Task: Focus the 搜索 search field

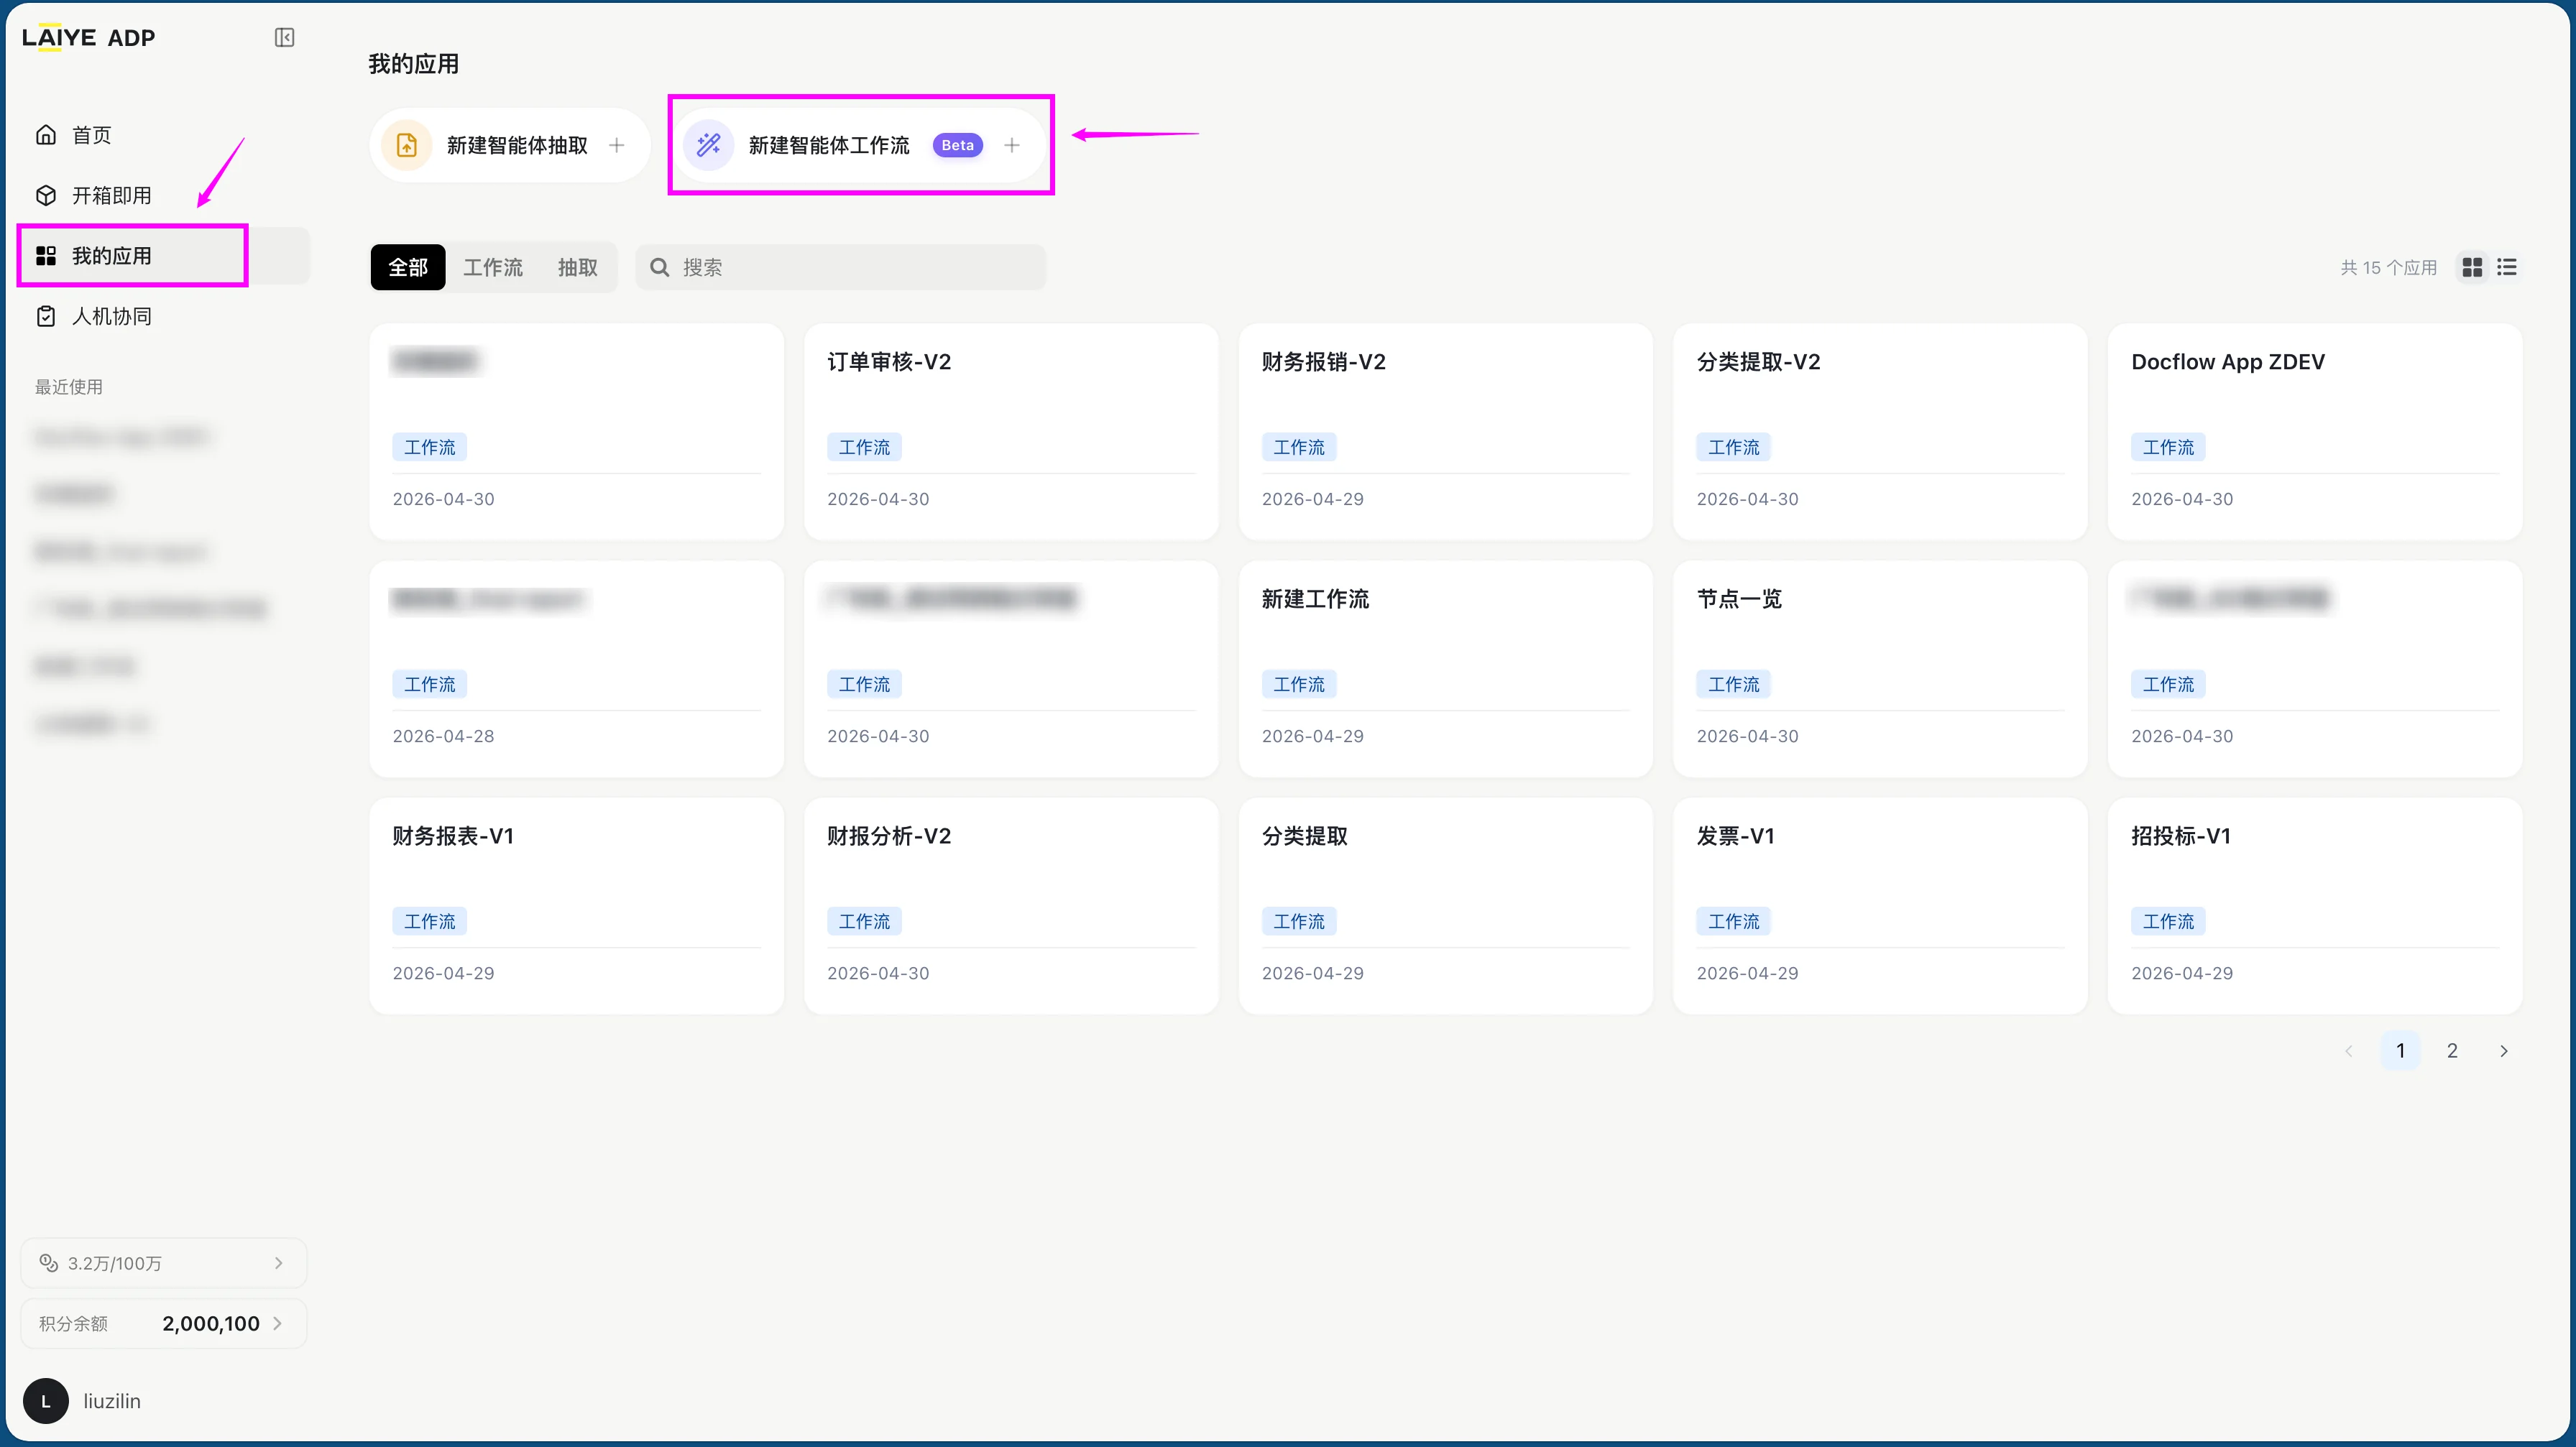Action: 841,268
